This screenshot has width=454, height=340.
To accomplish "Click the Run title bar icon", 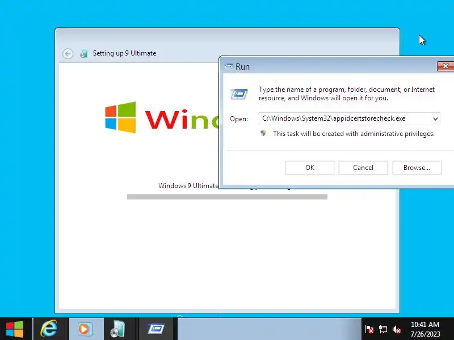I will pyautogui.click(x=229, y=66).
